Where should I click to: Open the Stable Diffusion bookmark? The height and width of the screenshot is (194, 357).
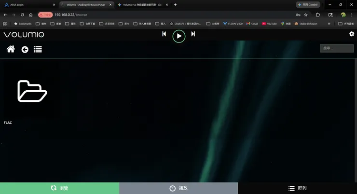click(x=306, y=24)
